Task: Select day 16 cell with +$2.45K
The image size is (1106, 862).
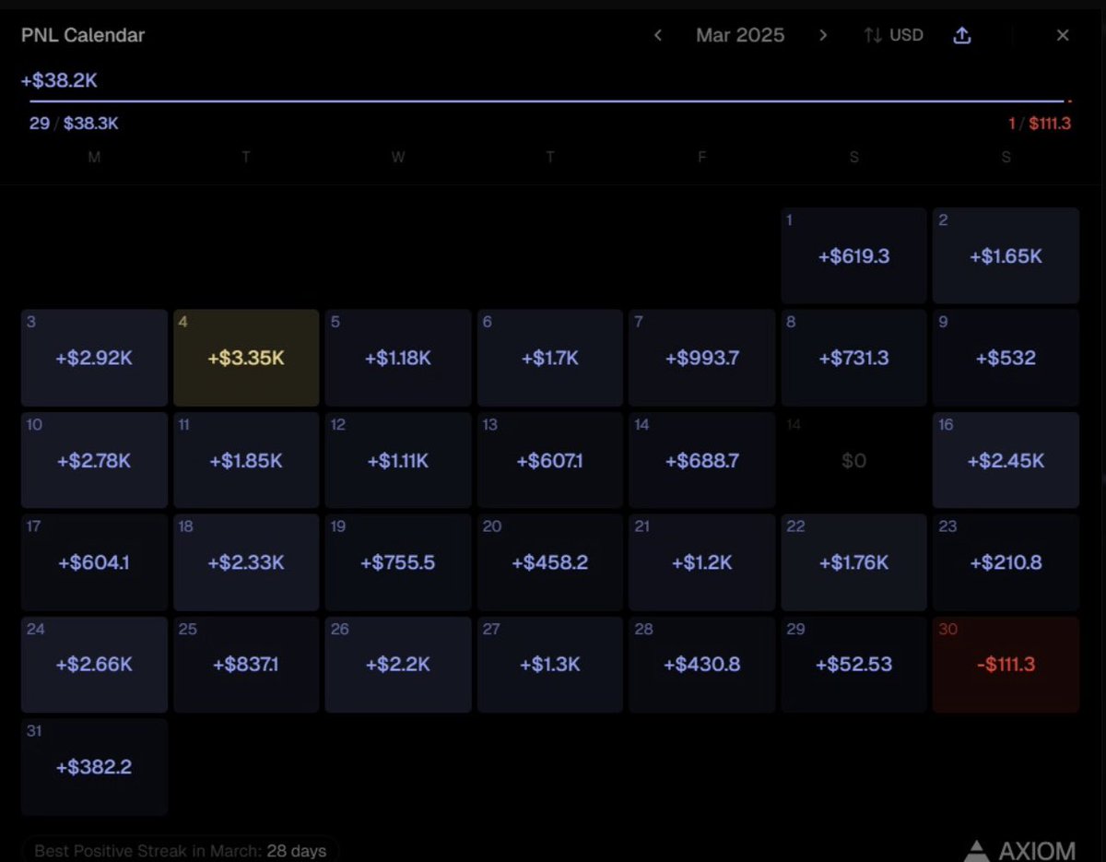Action: pos(1006,460)
